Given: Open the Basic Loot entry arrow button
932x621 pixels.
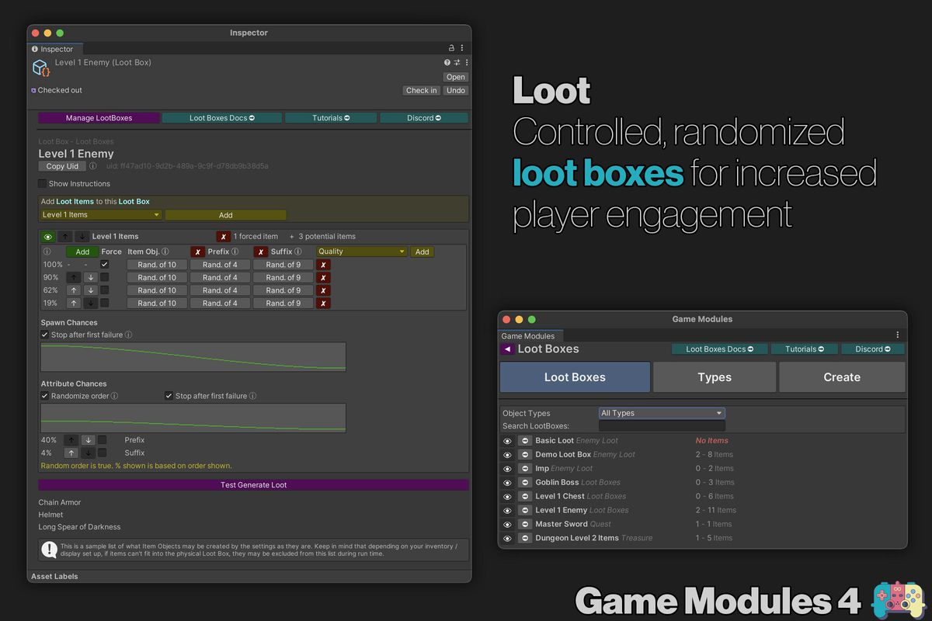Looking at the screenshot, I should point(525,441).
